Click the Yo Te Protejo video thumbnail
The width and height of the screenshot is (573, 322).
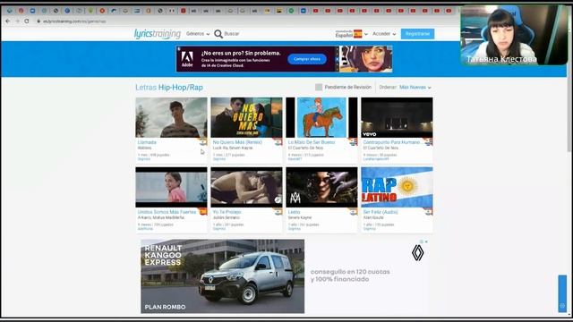pos(246,187)
